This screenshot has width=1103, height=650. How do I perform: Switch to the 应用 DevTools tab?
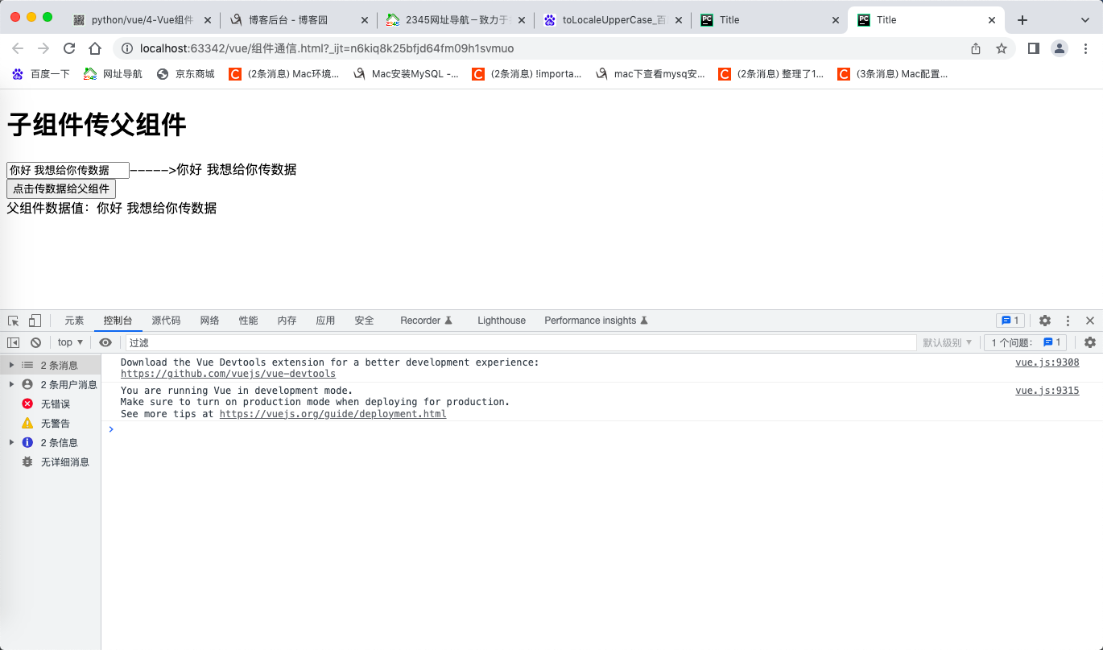(325, 321)
